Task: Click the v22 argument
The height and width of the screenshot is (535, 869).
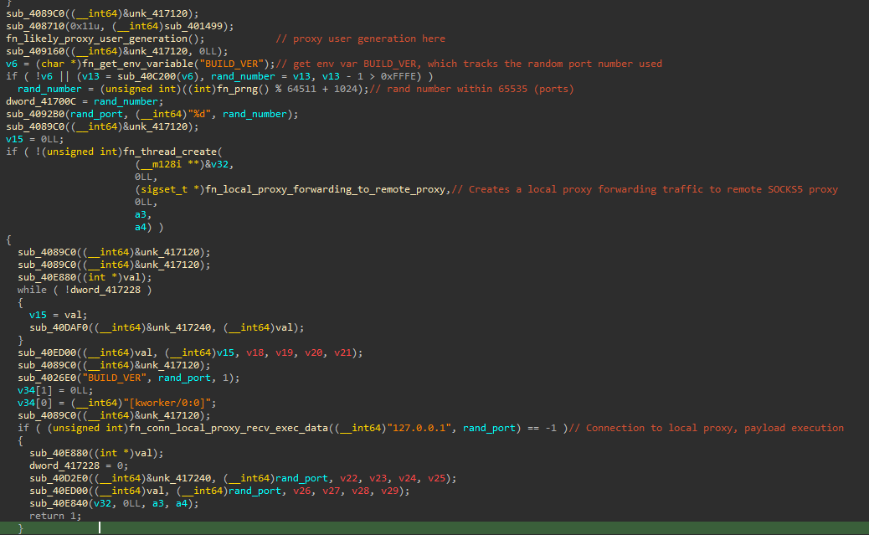Action: [x=348, y=478]
